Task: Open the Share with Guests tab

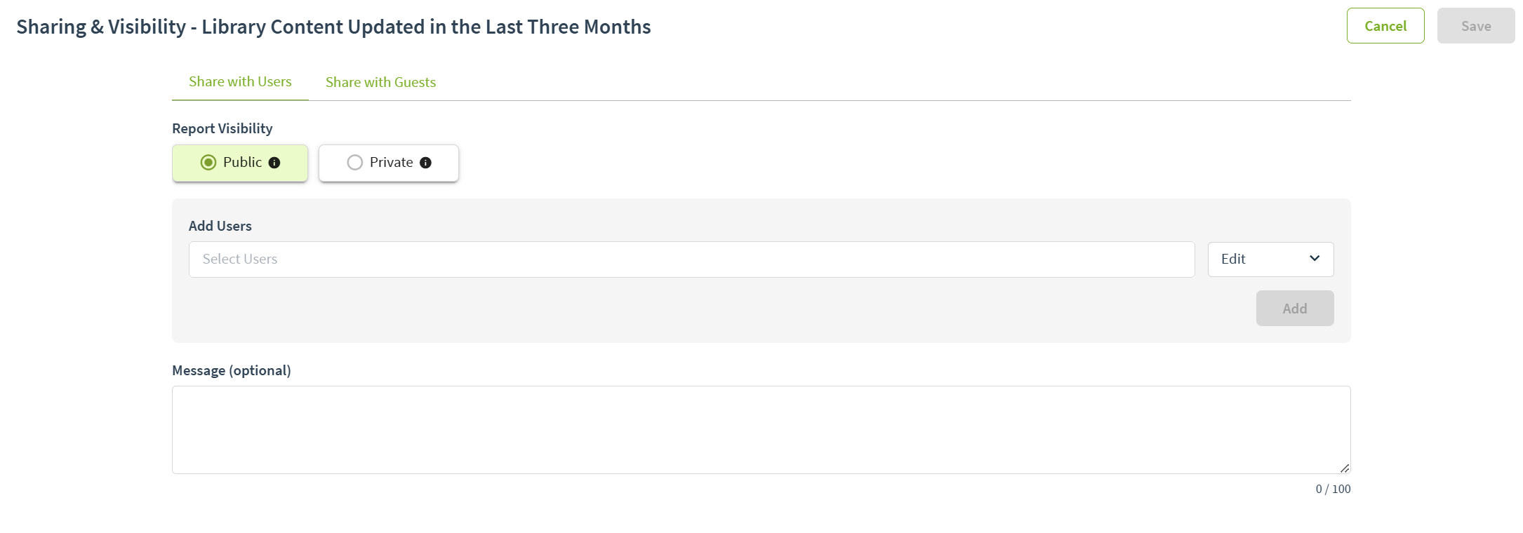Action: 380,83
